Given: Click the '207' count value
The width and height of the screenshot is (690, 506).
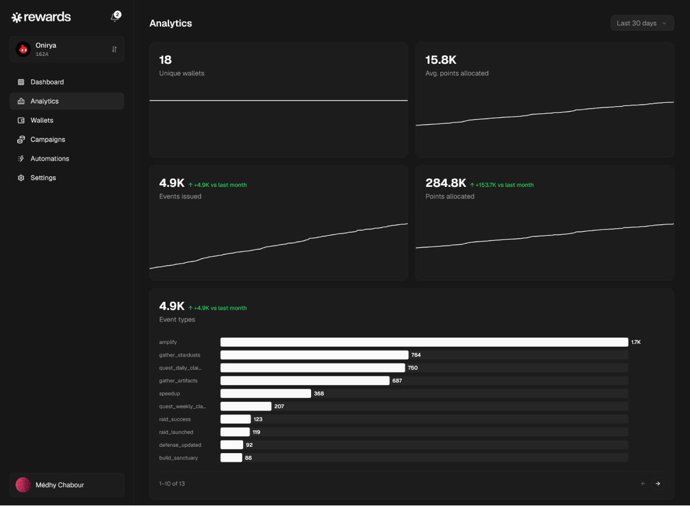Looking at the screenshot, I should point(279,407).
